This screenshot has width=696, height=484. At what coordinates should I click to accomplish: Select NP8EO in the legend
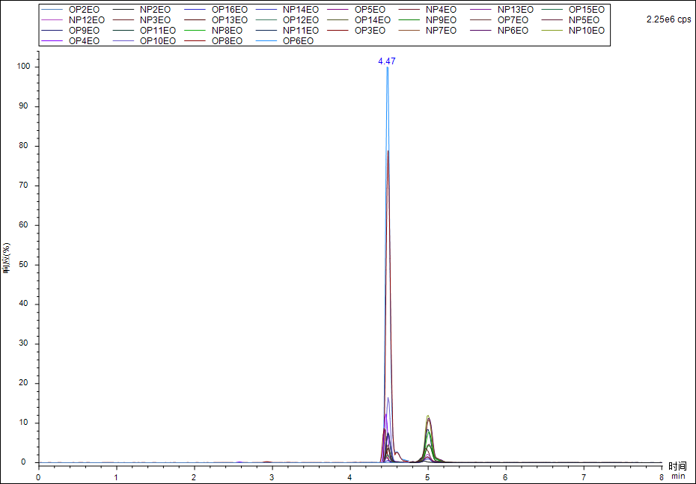[226, 31]
